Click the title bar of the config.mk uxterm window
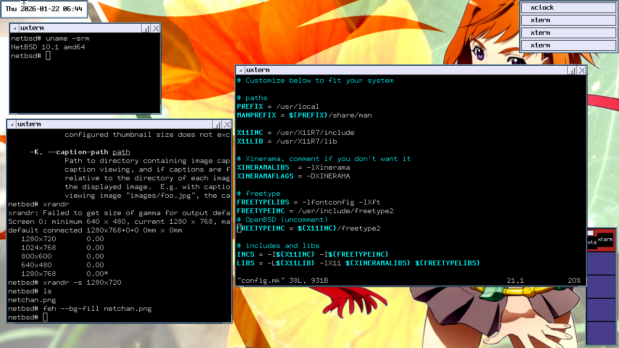The height and width of the screenshot is (348, 619). pyautogui.click(x=406, y=70)
